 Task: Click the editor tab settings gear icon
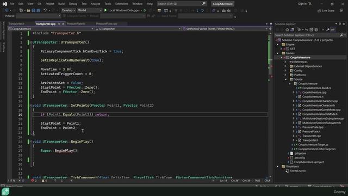coord(271,23)
